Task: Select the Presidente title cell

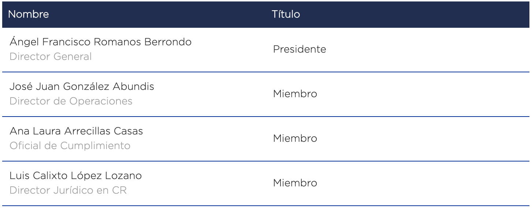Action: point(300,50)
